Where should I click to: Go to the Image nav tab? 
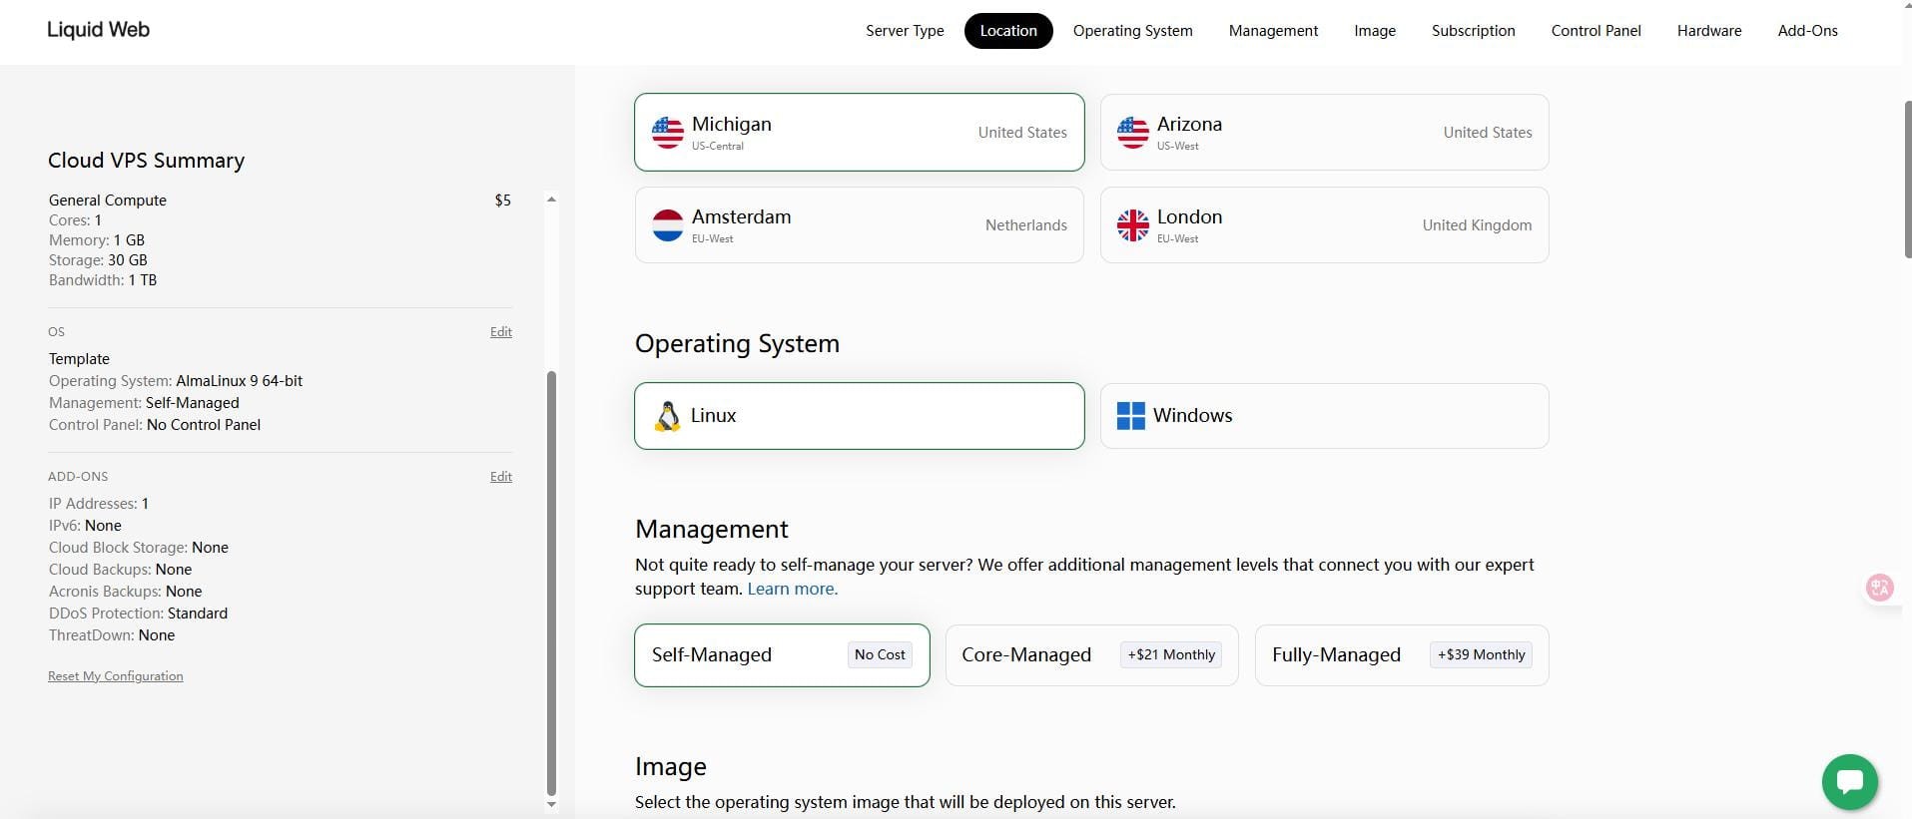click(1375, 31)
